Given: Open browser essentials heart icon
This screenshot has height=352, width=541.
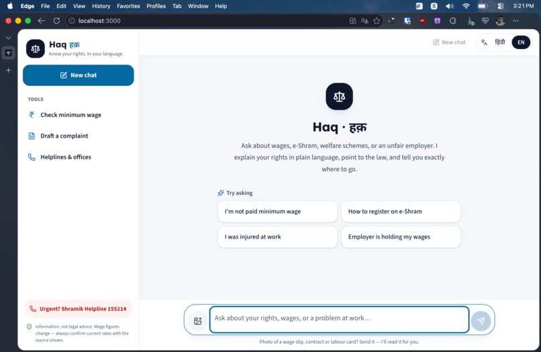Looking at the screenshot, I should click(x=485, y=21).
